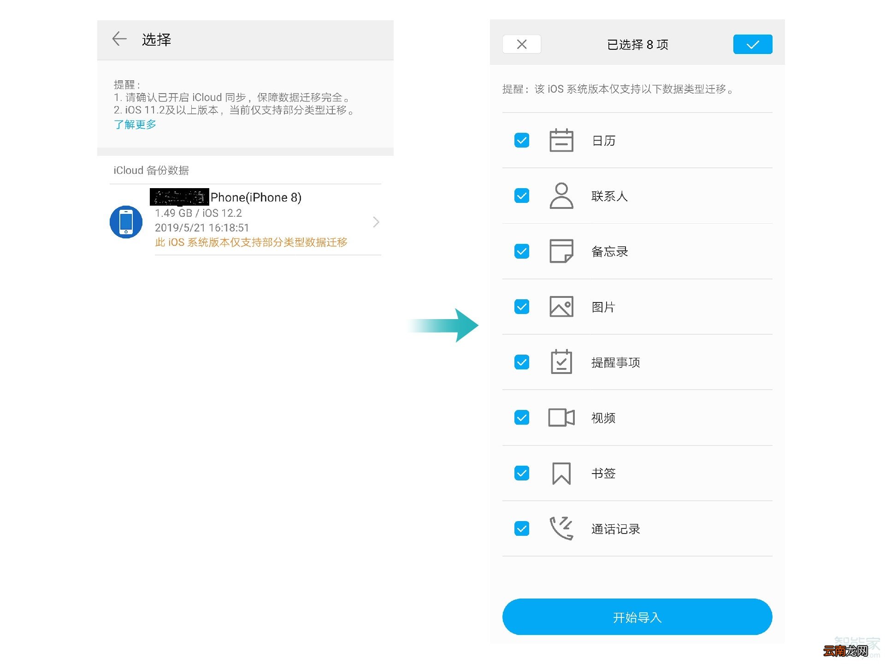Uncheck the 视频 checkbox
The width and height of the screenshot is (885, 664).
pos(521,418)
